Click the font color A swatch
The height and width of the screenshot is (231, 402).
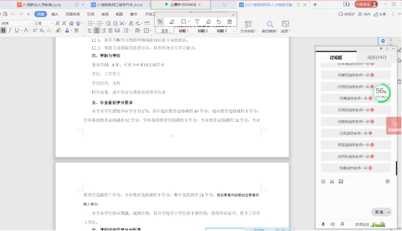[x=67, y=31]
